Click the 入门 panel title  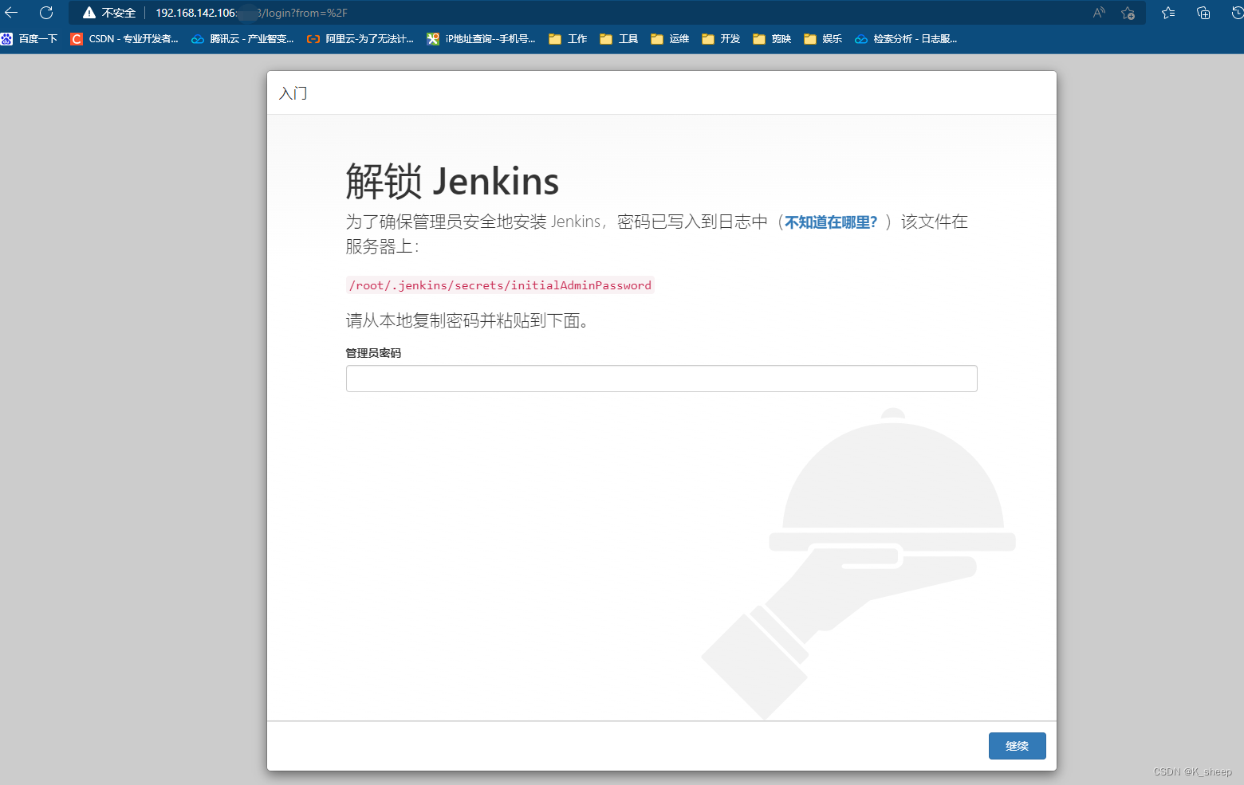pos(293,93)
